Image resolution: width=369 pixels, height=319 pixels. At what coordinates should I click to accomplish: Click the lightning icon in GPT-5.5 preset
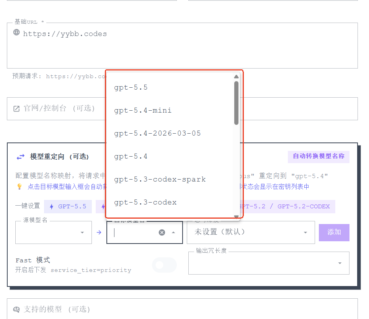point(52,207)
